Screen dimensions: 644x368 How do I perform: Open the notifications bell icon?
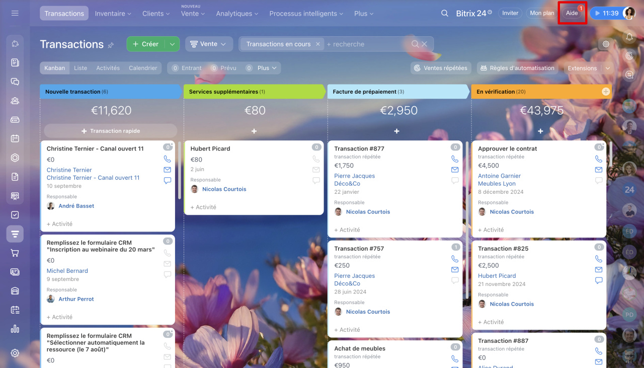629,36
